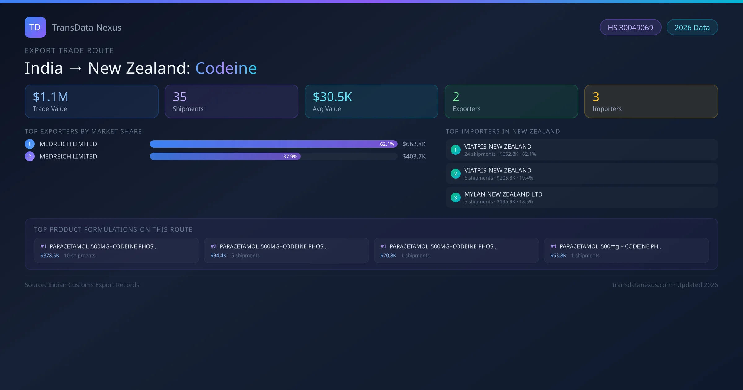Click exporter rank 2 purple badge
The width and height of the screenshot is (743, 390).
30,156
